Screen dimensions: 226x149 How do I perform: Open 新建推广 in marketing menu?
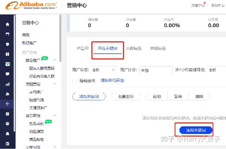tap(29, 43)
